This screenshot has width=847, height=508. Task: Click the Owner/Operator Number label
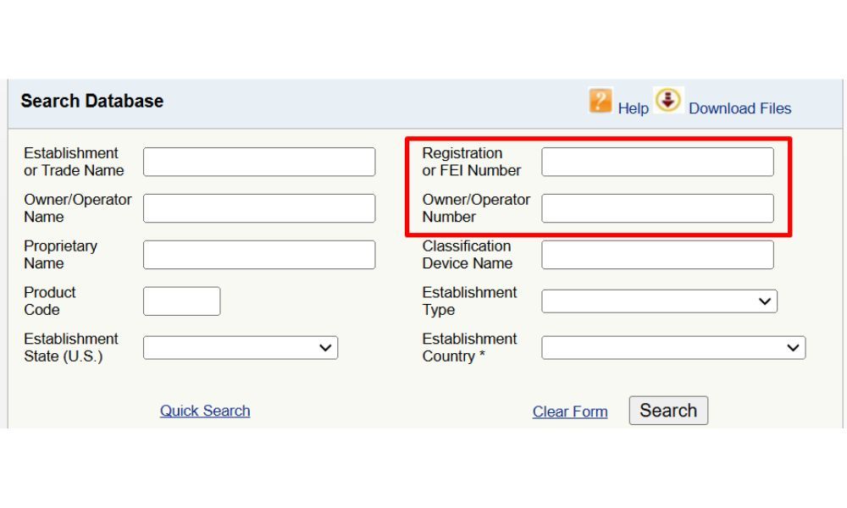476,208
